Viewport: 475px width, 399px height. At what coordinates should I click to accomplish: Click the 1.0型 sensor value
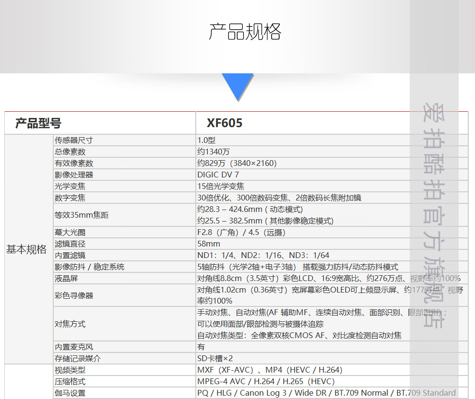pyautogui.click(x=206, y=140)
